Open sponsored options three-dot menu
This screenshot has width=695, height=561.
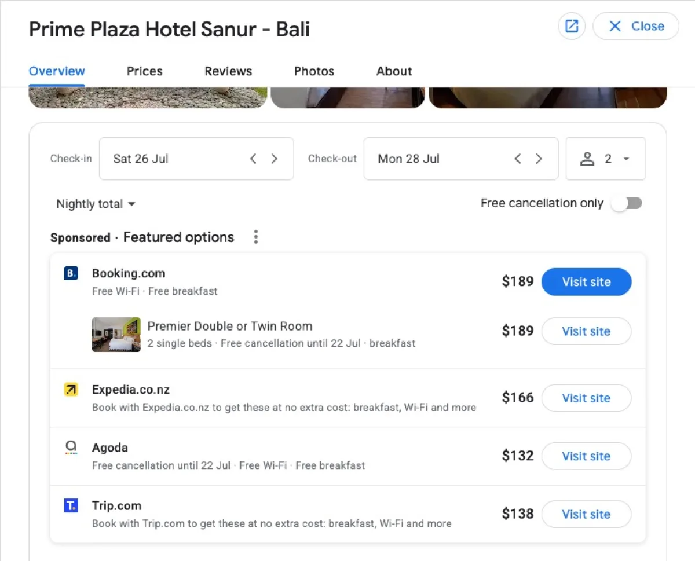pos(255,237)
